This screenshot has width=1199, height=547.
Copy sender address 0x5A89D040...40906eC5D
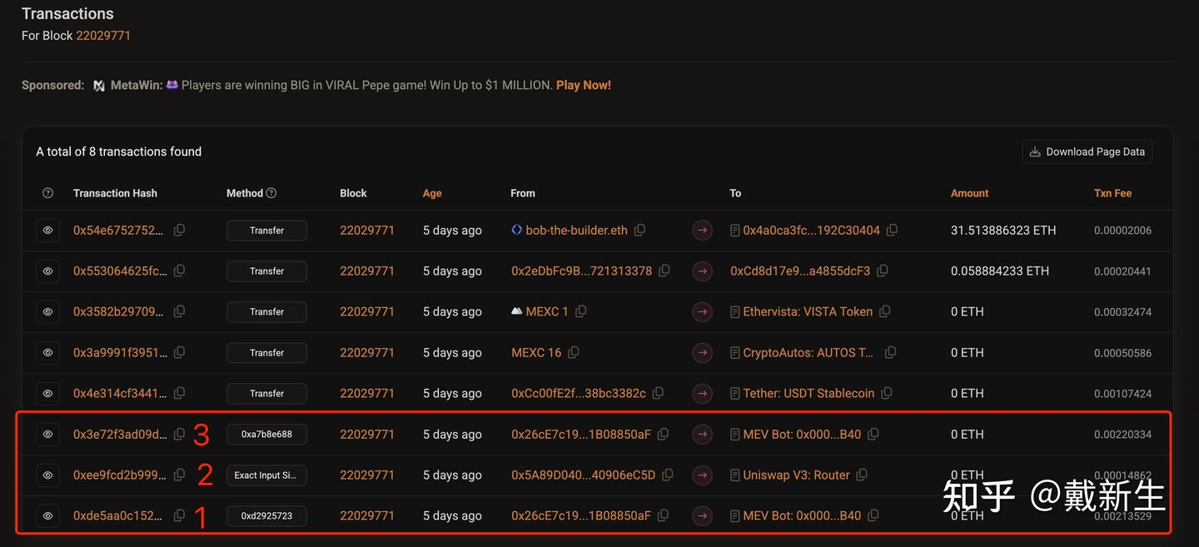(x=668, y=475)
